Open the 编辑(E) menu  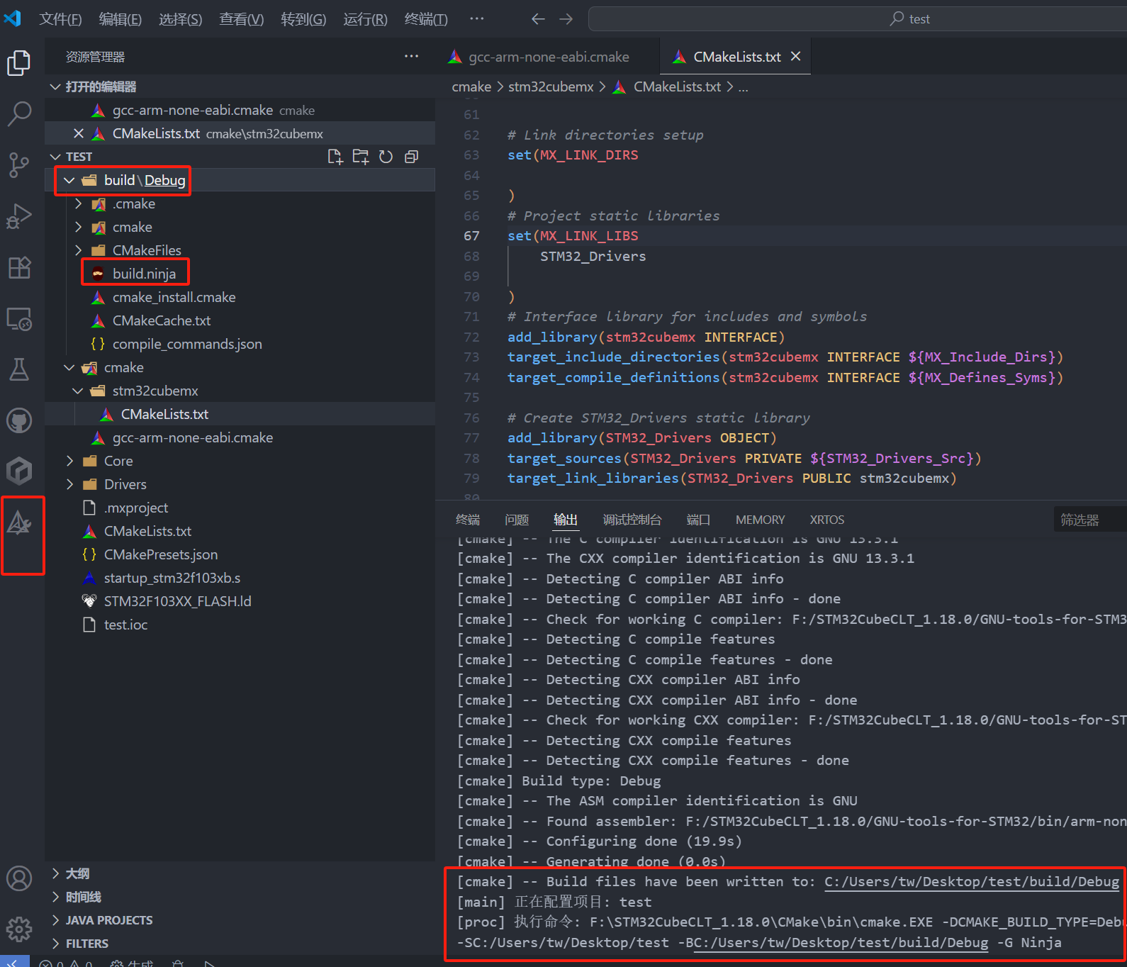[x=120, y=19]
